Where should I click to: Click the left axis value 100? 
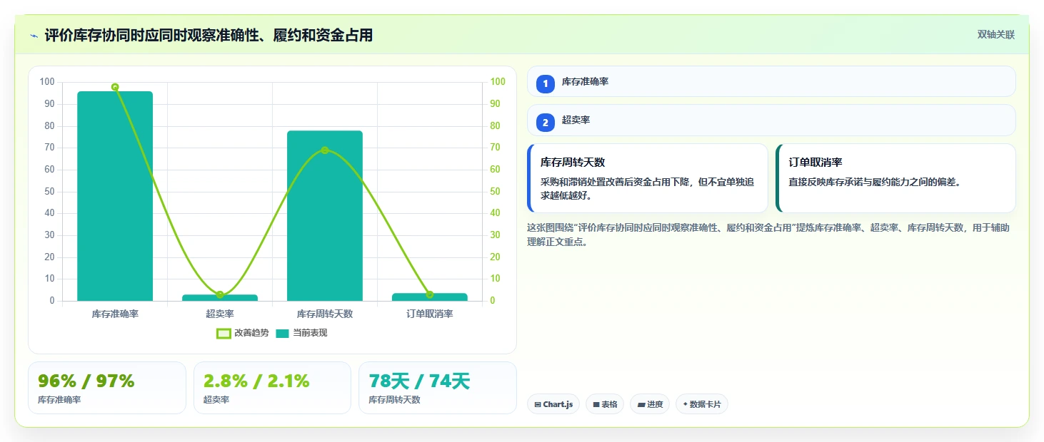tap(47, 82)
